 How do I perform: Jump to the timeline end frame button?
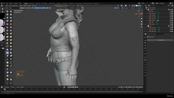[x=77, y=87]
